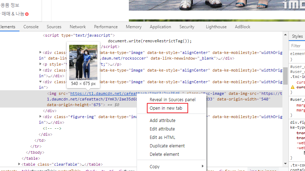Select Edit attribute menu entry
This screenshot has width=305, height=171.
(x=162, y=129)
